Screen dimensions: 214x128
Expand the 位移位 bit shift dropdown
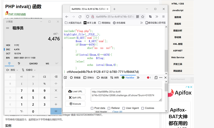[29, 70]
